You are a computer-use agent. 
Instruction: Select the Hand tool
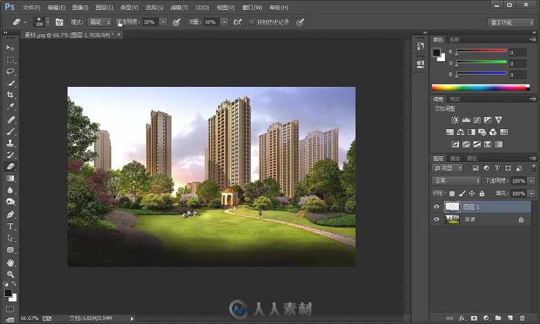10,263
